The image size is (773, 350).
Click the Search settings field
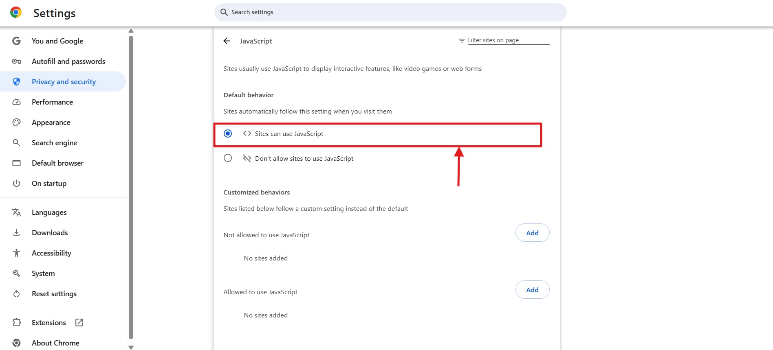tap(390, 12)
